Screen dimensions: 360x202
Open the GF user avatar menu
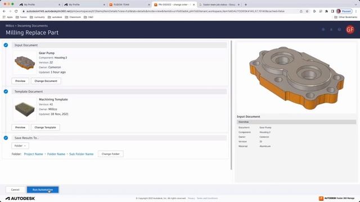coord(350,30)
